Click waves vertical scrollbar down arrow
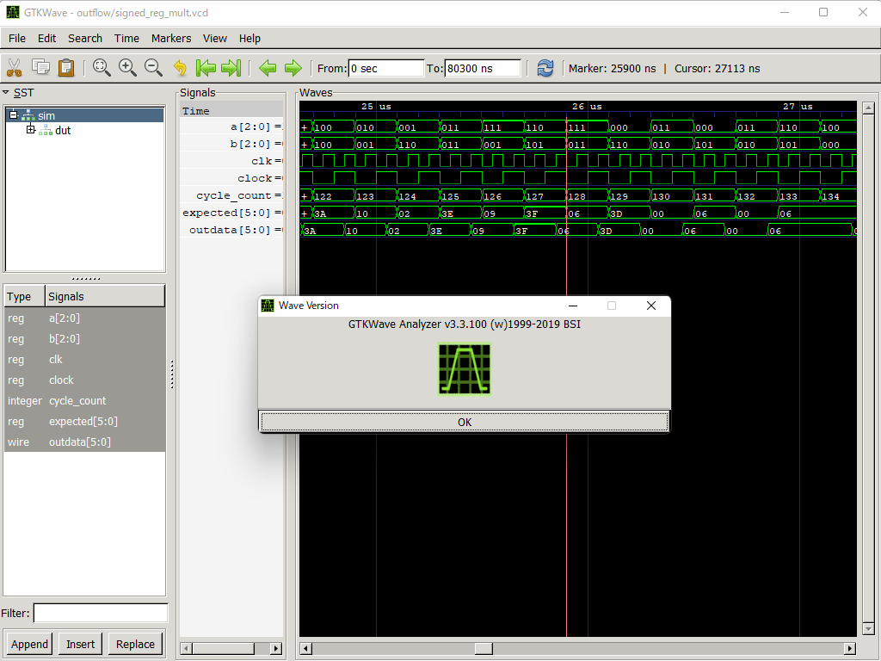This screenshot has width=881, height=661. click(x=869, y=629)
